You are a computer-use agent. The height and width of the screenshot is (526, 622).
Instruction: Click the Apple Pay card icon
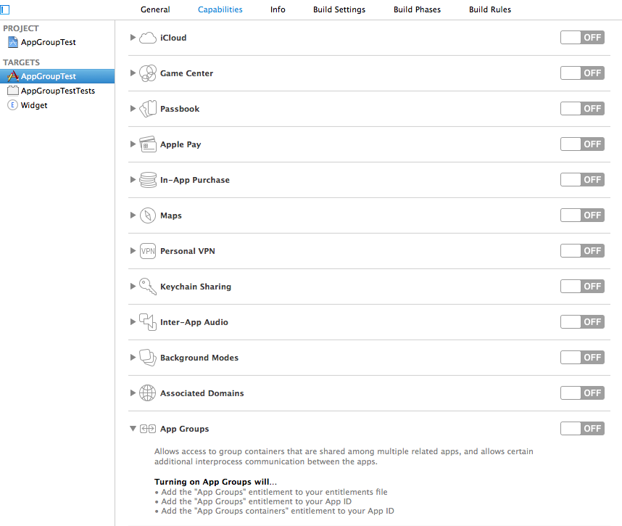point(148,144)
